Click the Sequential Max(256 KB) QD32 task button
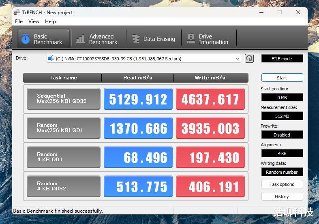The height and width of the screenshot is (224, 319). (64, 99)
